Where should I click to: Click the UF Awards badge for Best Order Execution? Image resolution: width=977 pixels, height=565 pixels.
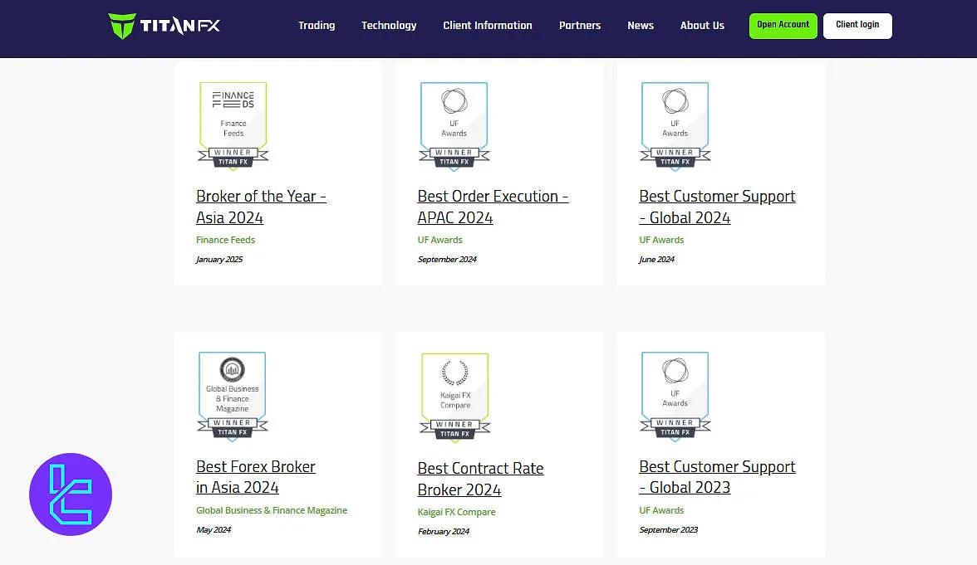454,125
